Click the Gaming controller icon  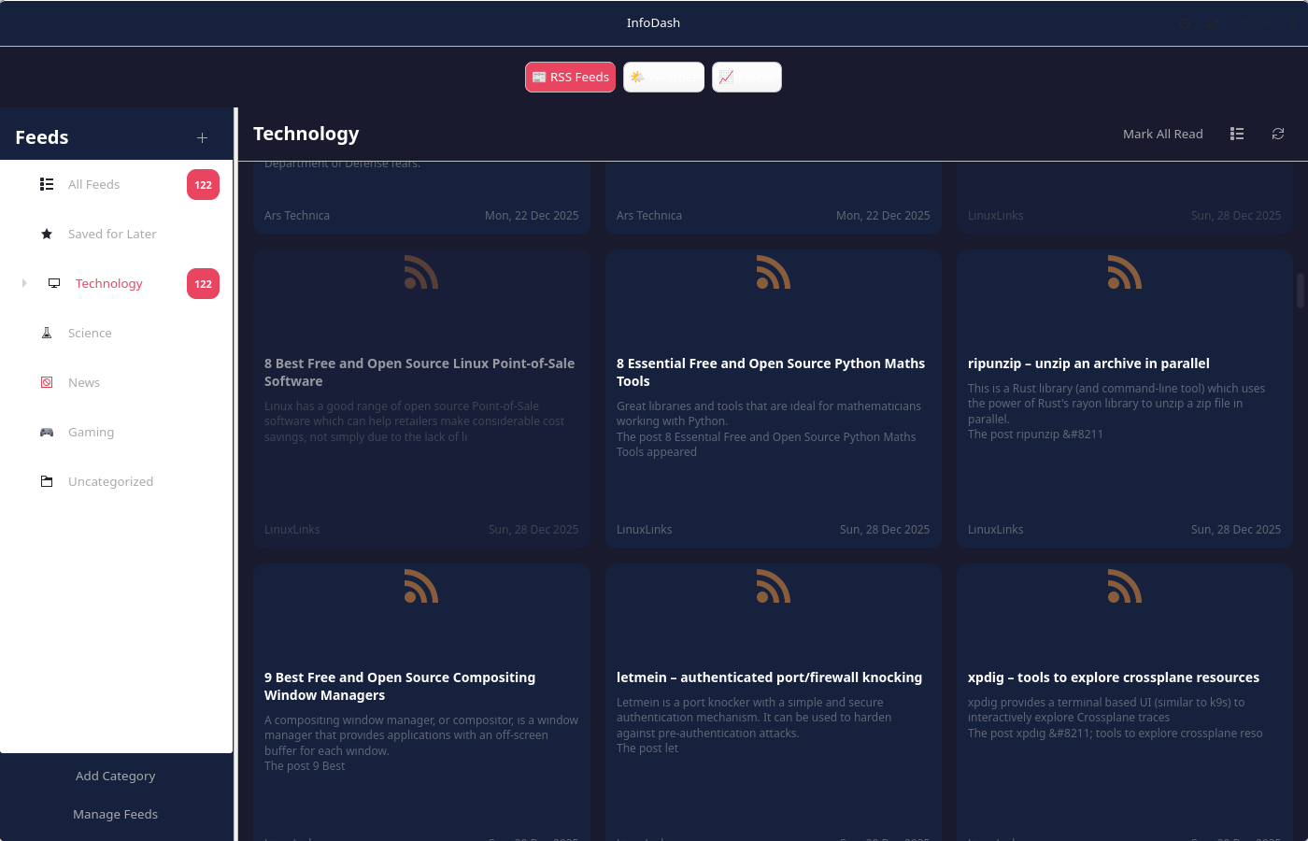click(x=47, y=433)
